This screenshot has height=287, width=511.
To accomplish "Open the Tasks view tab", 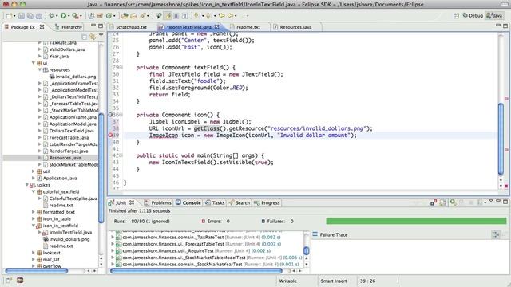I will coord(215,202).
